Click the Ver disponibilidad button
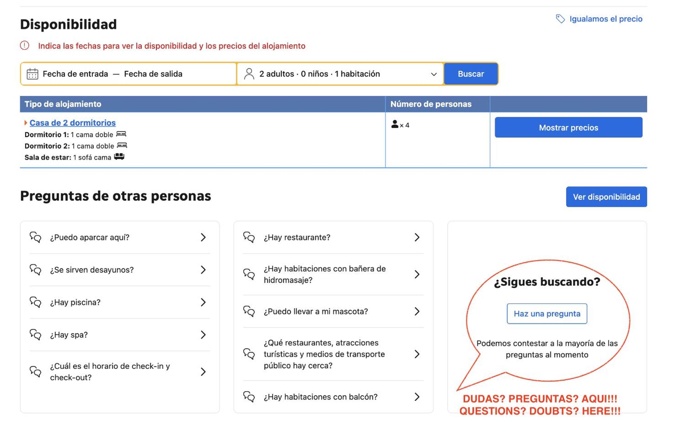The height and width of the screenshot is (425, 686). 606,197
